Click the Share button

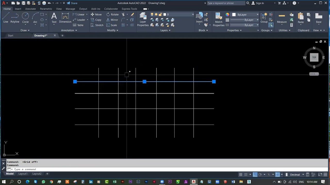click(x=72, y=3)
